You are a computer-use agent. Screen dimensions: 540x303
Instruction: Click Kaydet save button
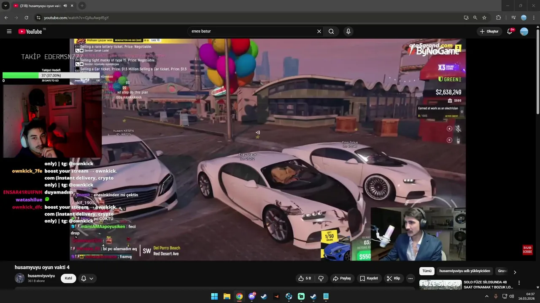coord(369,278)
